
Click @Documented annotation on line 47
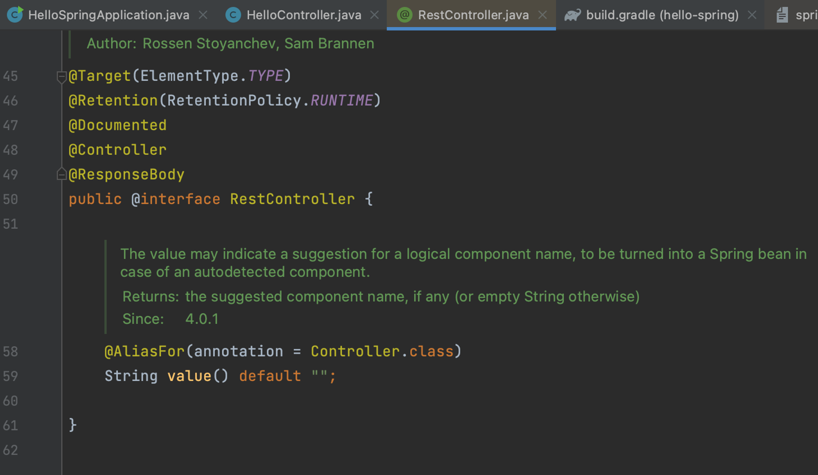(117, 125)
